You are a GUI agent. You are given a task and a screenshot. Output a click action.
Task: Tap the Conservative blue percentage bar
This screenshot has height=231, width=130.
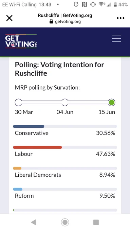(29, 126)
